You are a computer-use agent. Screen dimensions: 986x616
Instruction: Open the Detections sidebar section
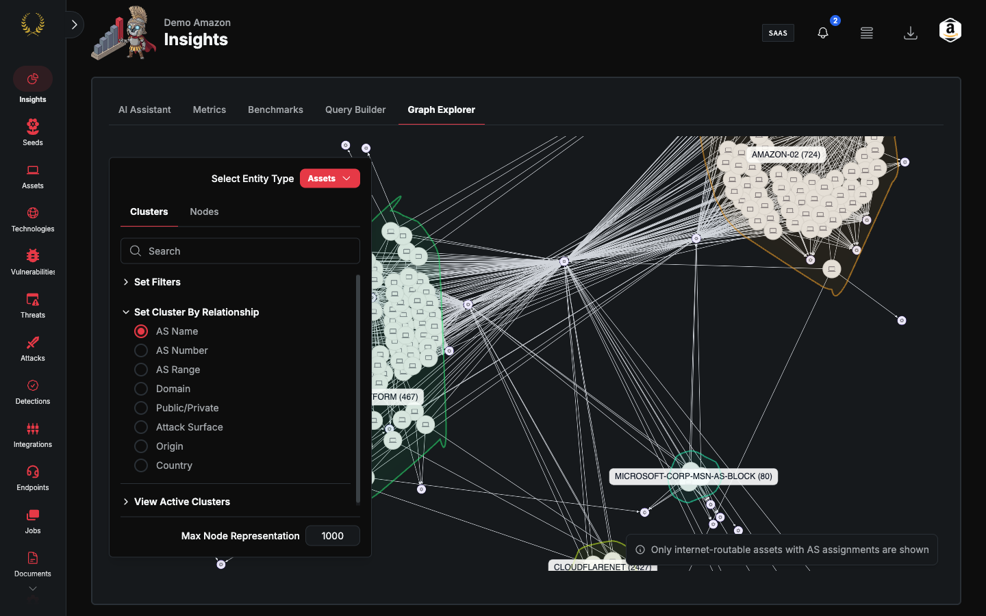point(32,392)
